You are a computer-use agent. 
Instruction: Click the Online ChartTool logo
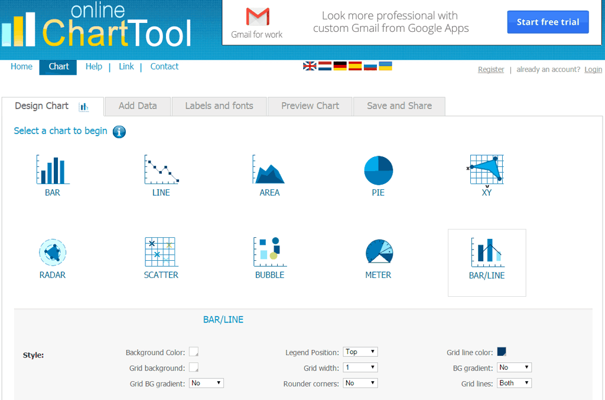96,25
